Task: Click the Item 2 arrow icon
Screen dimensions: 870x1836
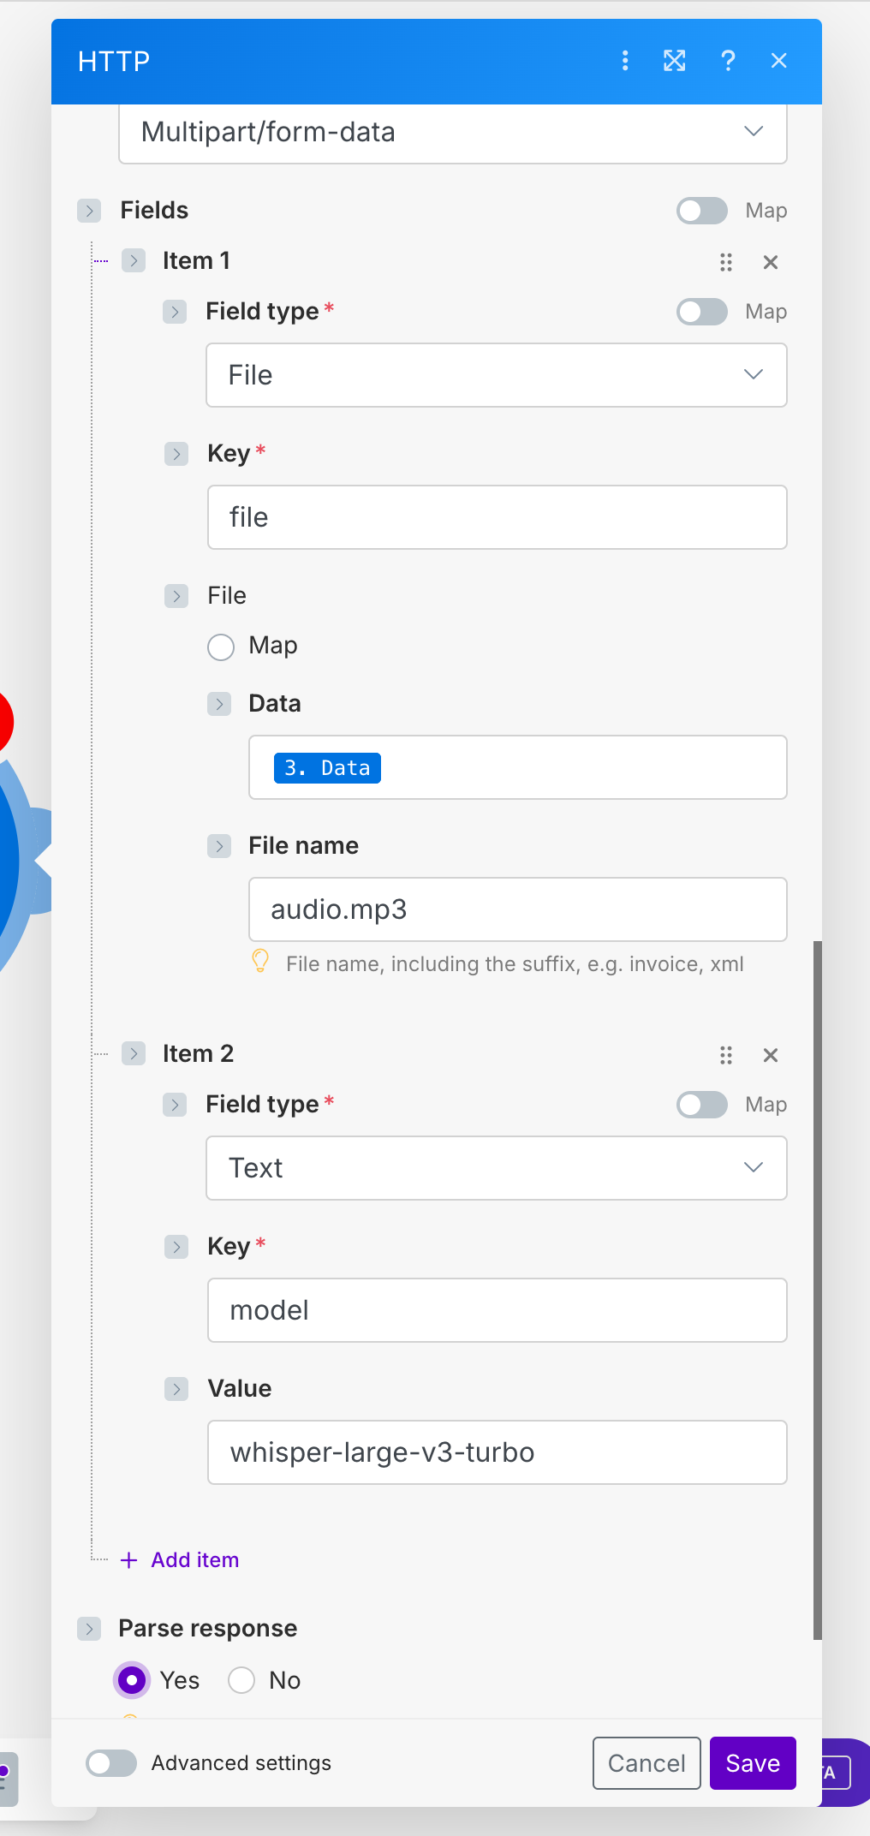Action: point(134,1053)
